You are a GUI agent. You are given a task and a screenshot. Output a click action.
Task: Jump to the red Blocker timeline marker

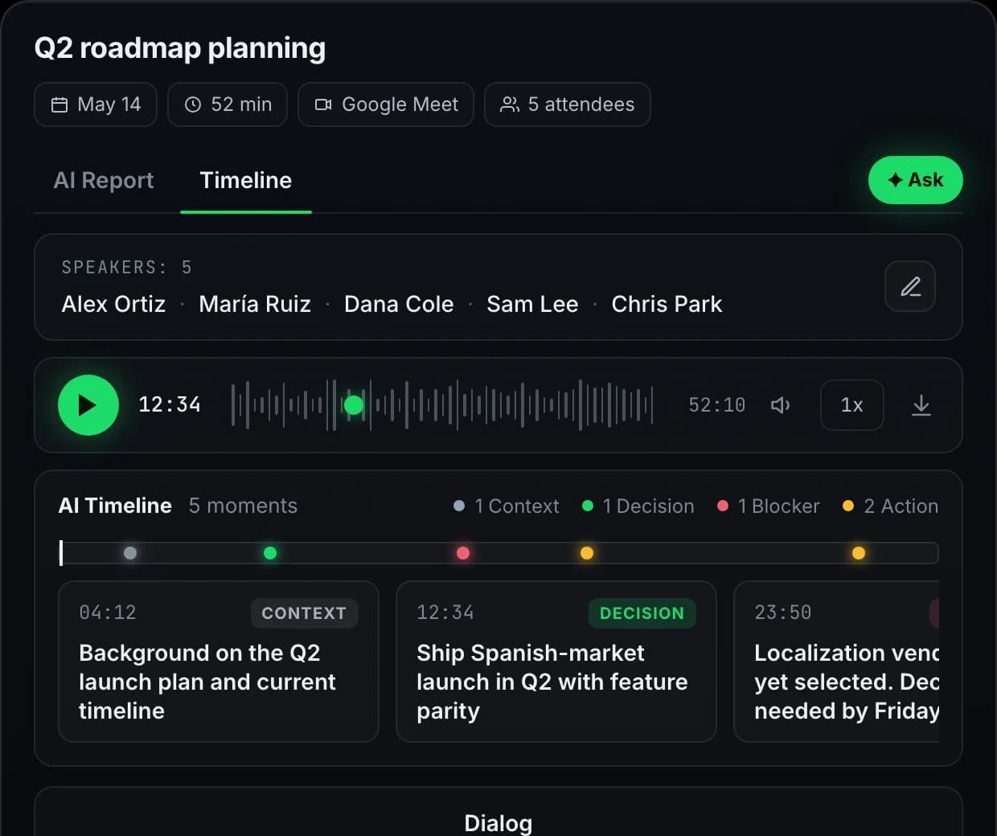tap(463, 553)
